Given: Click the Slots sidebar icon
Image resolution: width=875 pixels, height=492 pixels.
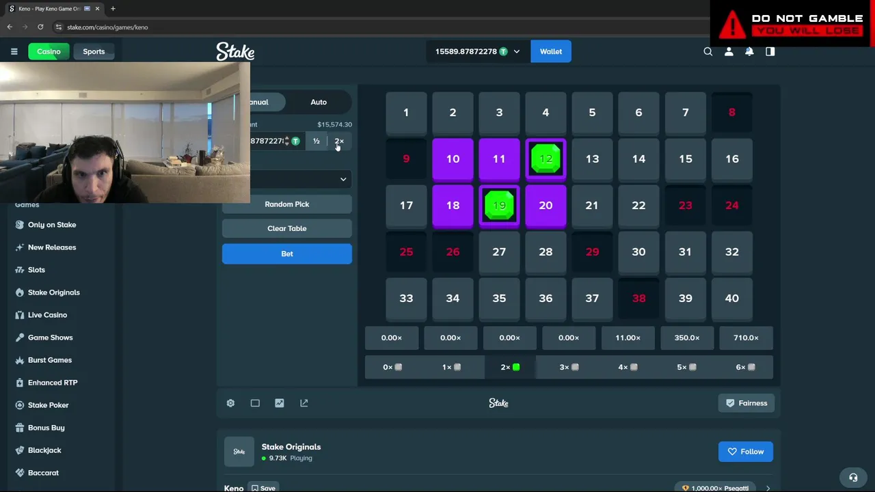Looking at the screenshot, I should (x=19, y=270).
